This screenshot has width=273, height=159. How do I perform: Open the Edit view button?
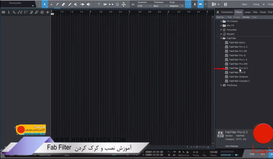point(252,154)
